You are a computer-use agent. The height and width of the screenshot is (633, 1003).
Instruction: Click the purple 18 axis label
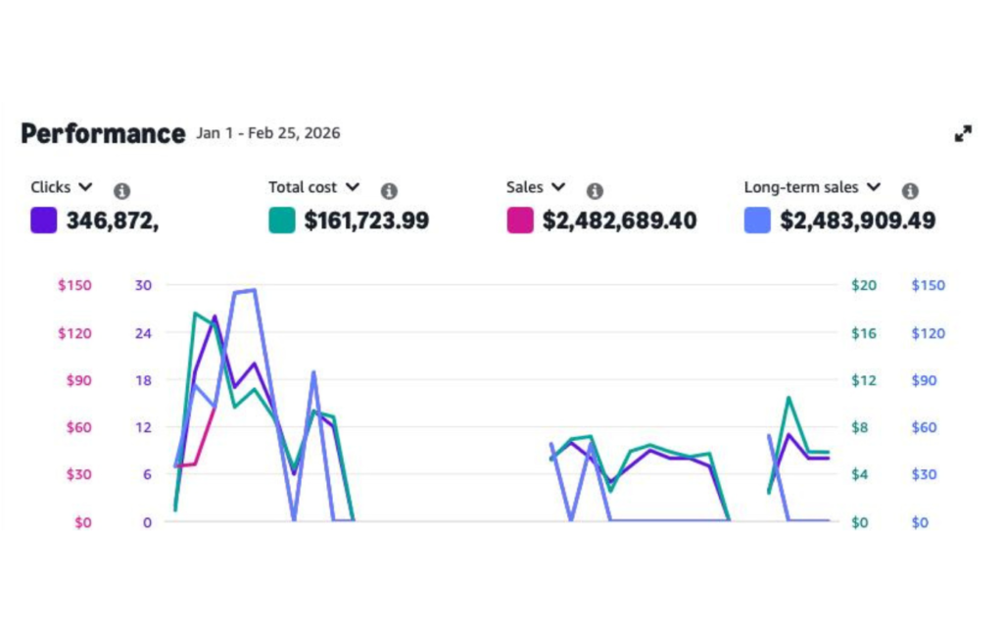click(x=143, y=380)
